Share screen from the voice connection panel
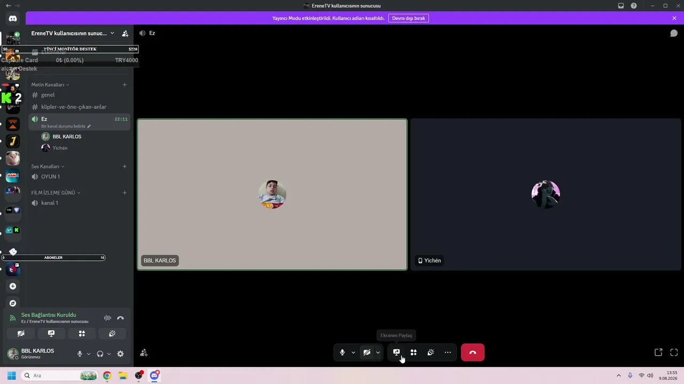Image resolution: width=684 pixels, height=384 pixels. pos(51,333)
